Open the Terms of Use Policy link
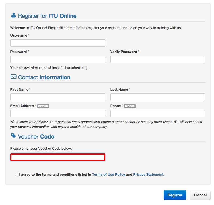 108,175
